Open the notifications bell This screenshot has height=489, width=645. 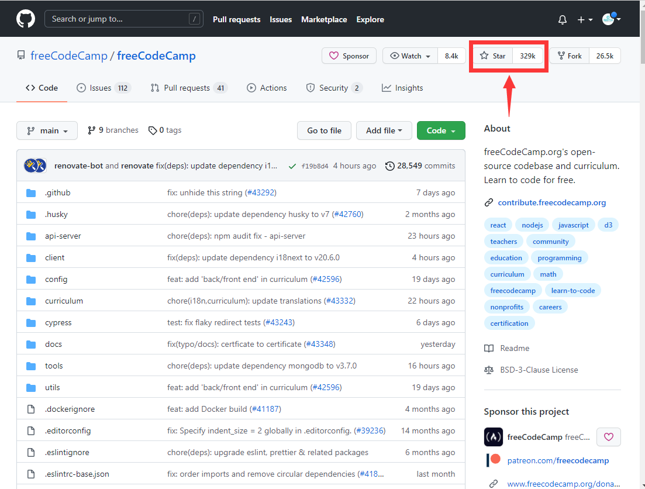click(x=563, y=19)
